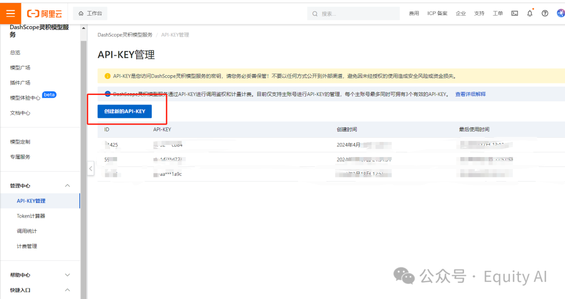This screenshot has height=299, width=565.
Task: Expand the 帮助中心 section
Action: 67,275
